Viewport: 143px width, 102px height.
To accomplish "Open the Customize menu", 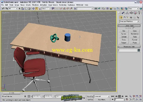I will click(x=71, y=5).
